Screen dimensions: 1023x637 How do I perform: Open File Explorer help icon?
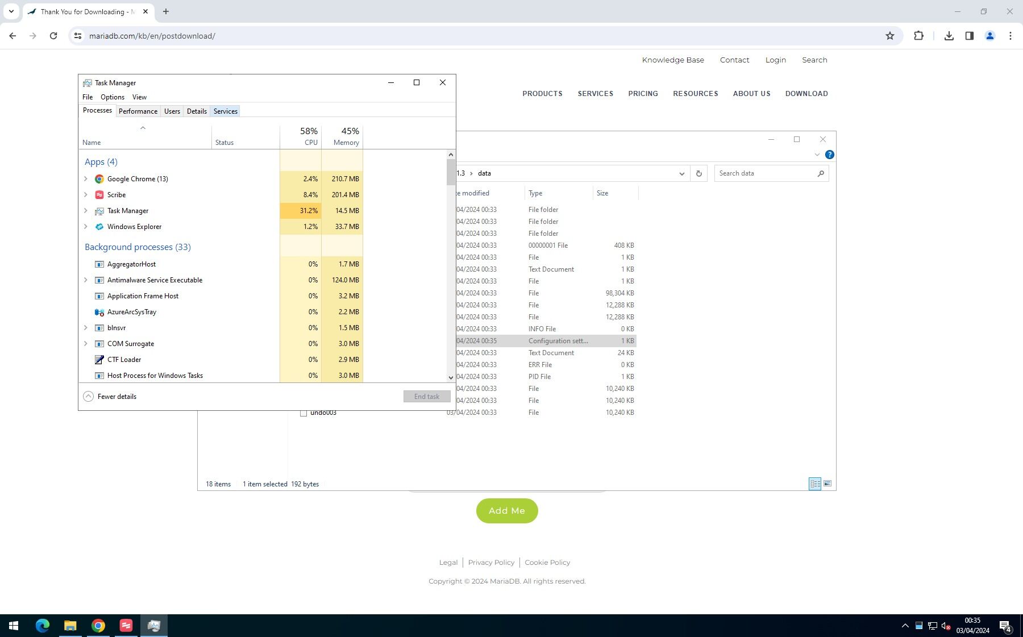pyautogui.click(x=829, y=155)
